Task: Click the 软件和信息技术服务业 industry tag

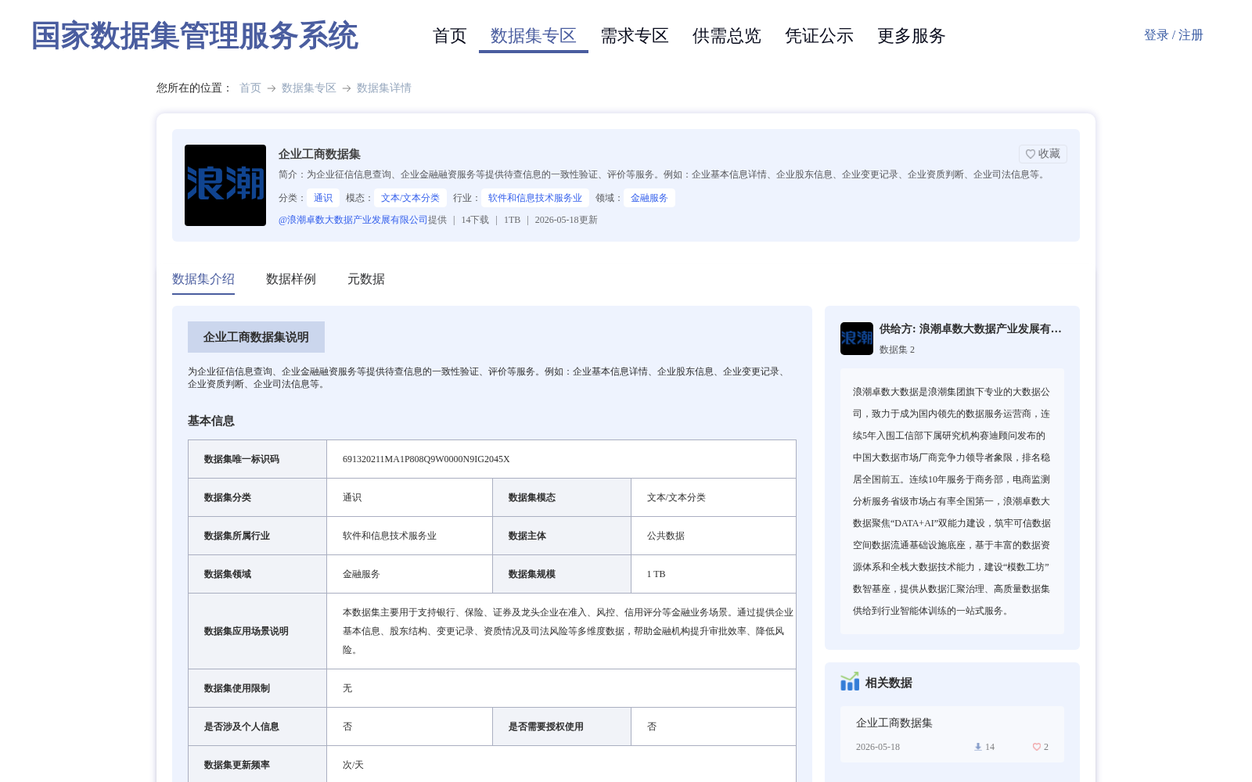Action: click(x=535, y=198)
